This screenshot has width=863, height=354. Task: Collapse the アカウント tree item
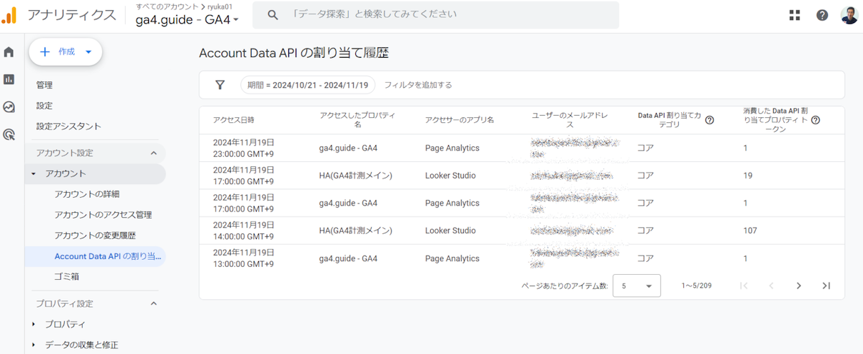tap(33, 174)
